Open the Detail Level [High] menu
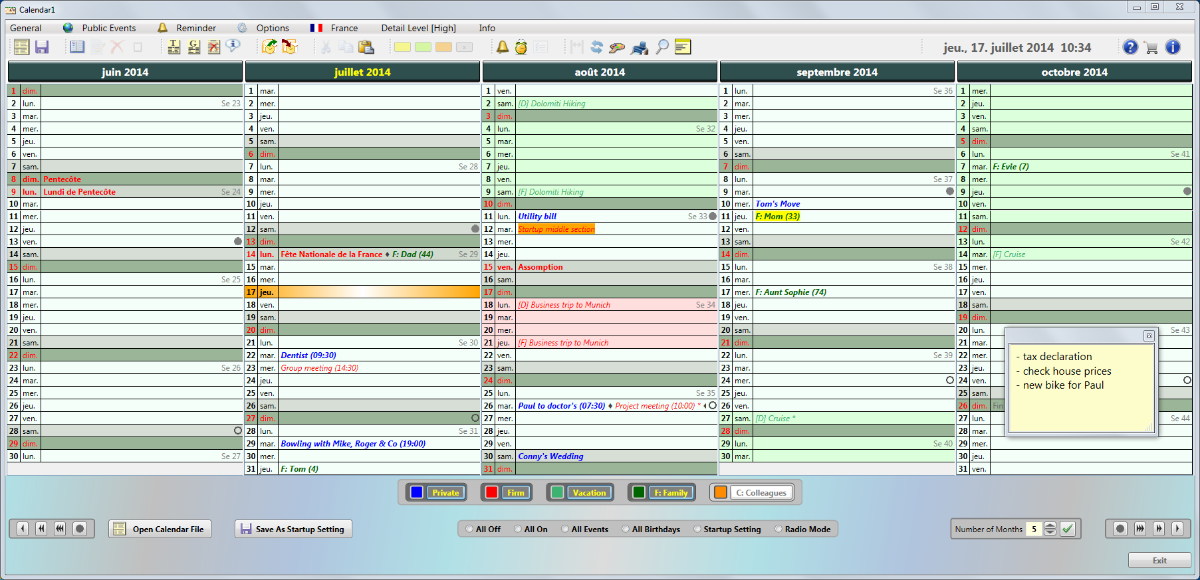This screenshot has height=580, width=1200. (419, 28)
